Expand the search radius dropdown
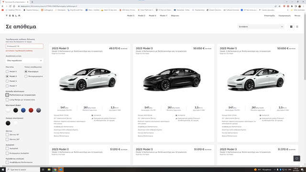This screenshot has height=172, width=306. point(24,61)
